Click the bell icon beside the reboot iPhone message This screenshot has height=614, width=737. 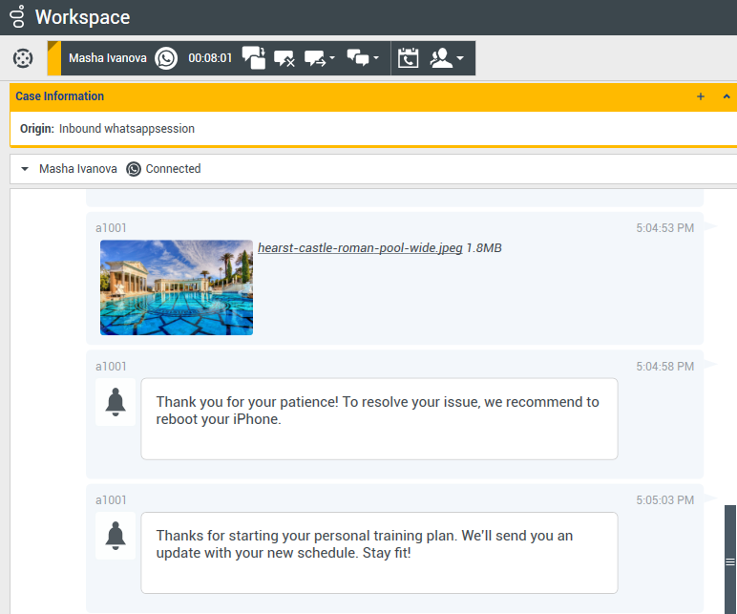pyautogui.click(x=116, y=402)
